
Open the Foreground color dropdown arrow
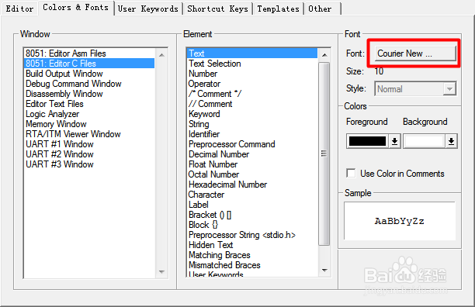(x=394, y=141)
